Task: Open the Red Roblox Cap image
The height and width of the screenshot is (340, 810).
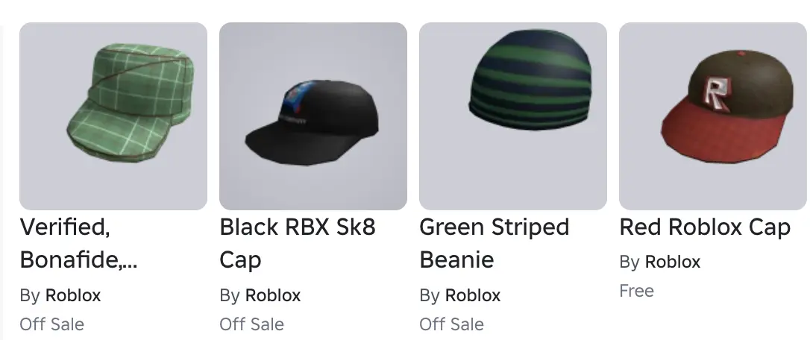Action: point(713,116)
